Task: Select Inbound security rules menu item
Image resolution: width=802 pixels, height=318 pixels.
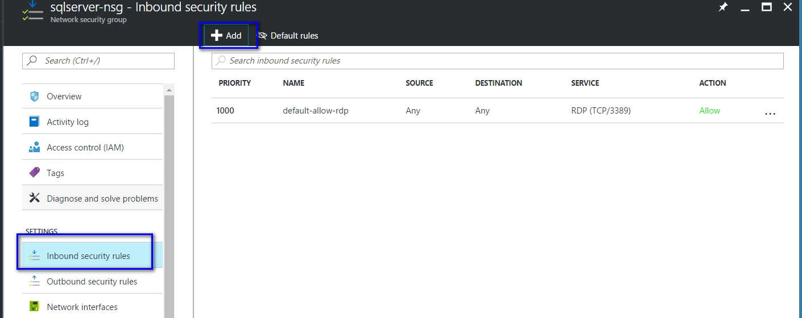Action: pyautogui.click(x=92, y=256)
